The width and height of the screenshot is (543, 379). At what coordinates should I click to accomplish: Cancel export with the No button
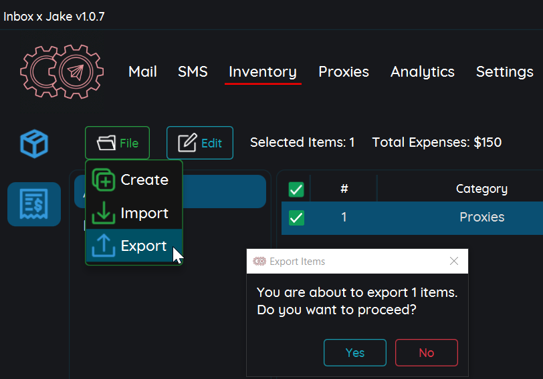427,352
